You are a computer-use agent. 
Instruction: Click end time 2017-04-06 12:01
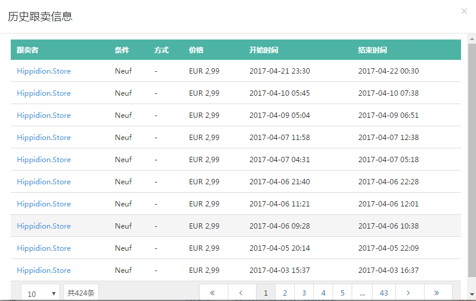pyautogui.click(x=388, y=204)
